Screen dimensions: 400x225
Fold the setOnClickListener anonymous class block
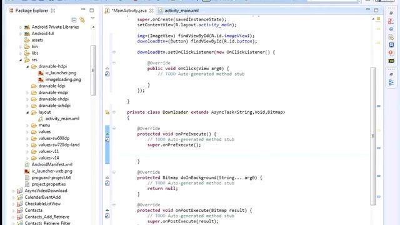pos(114,52)
